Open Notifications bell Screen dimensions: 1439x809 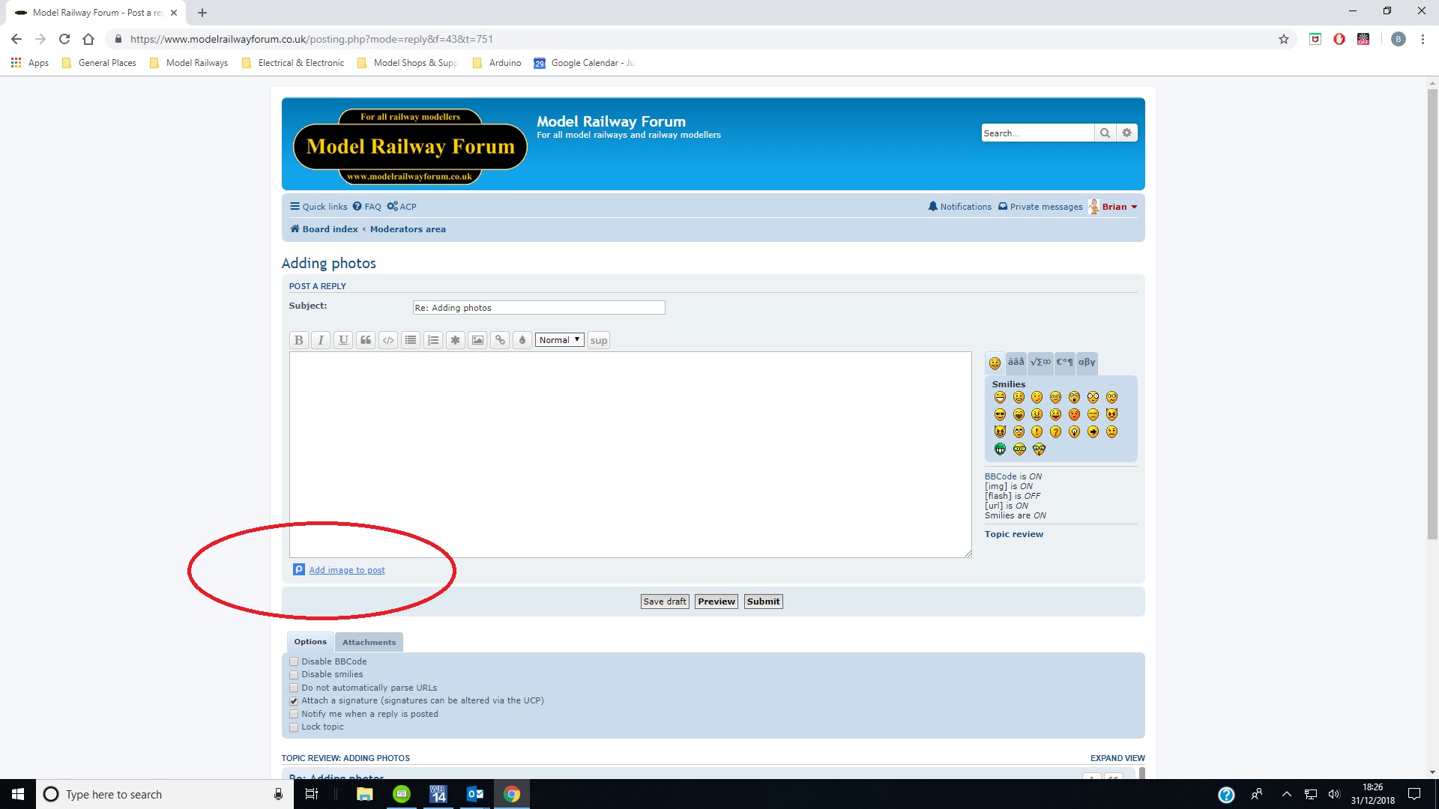[959, 207]
